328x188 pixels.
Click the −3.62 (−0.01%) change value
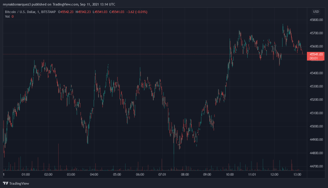137,12
